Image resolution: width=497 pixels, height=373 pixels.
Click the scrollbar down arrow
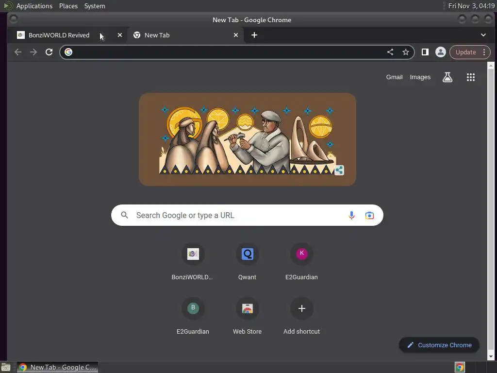491,356
